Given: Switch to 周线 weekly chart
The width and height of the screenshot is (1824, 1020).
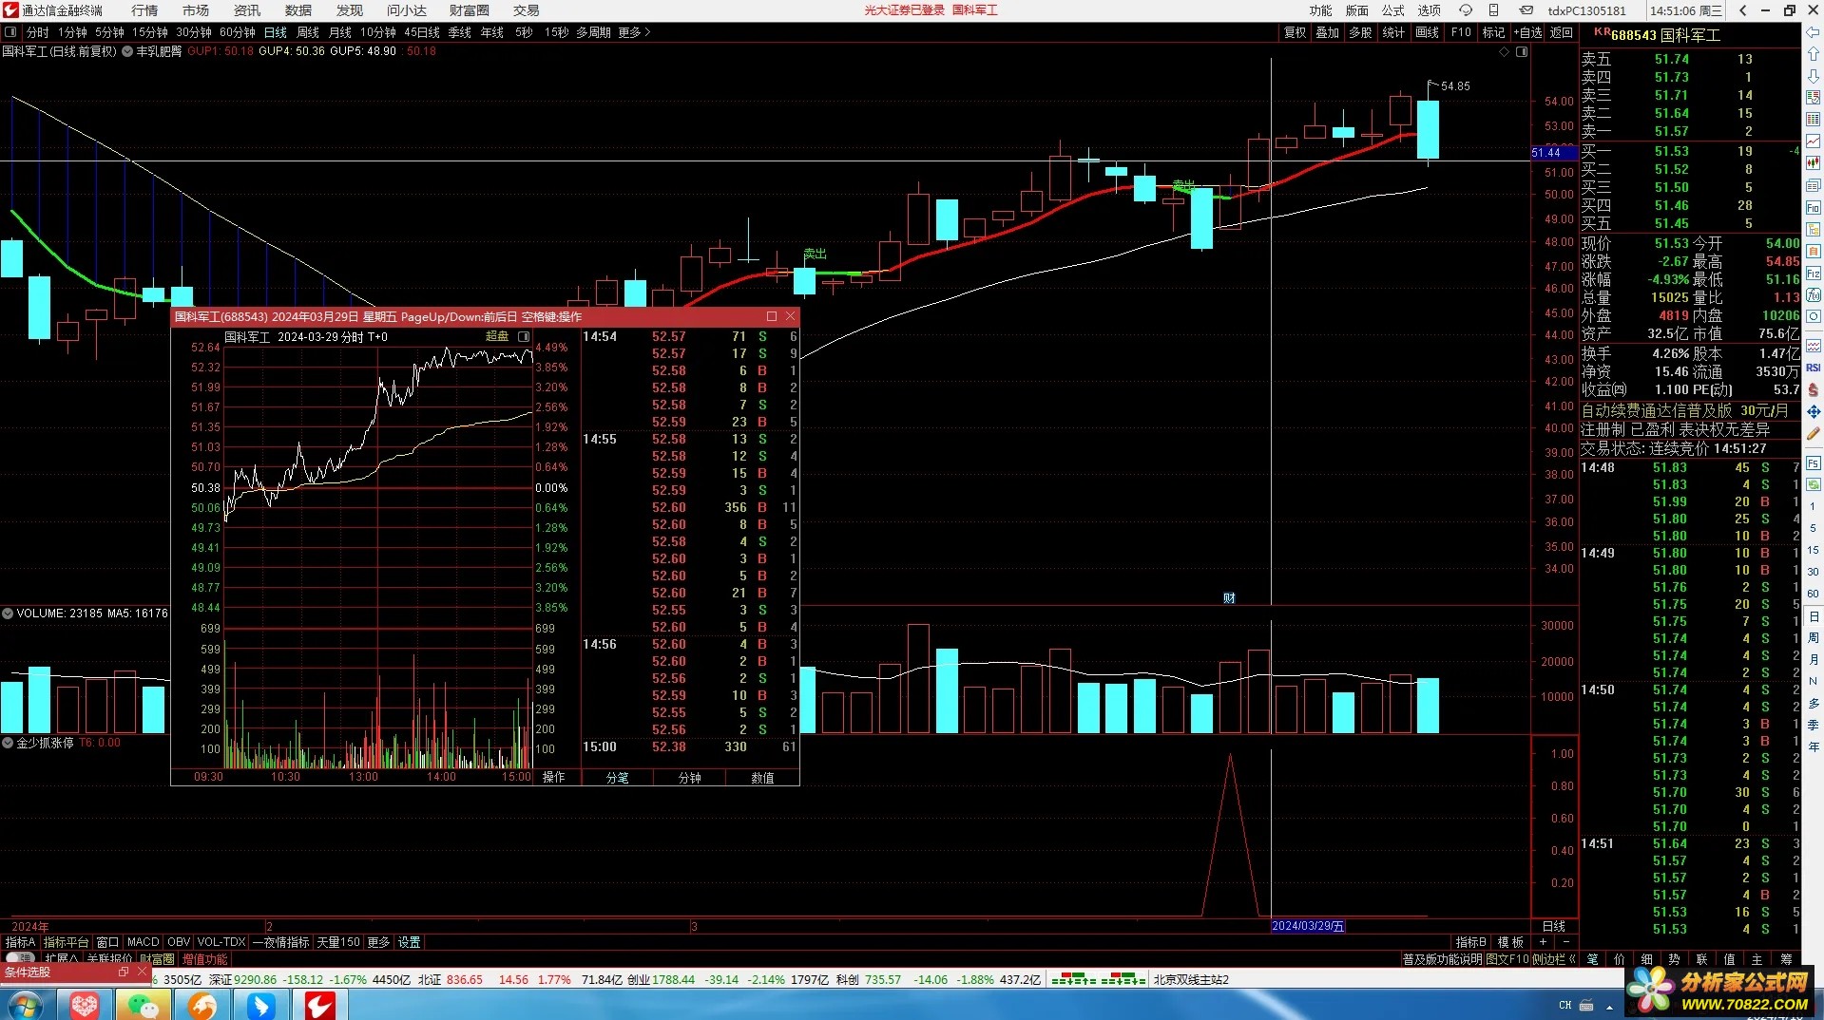Looking at the screenshot, I should (308, 32).
